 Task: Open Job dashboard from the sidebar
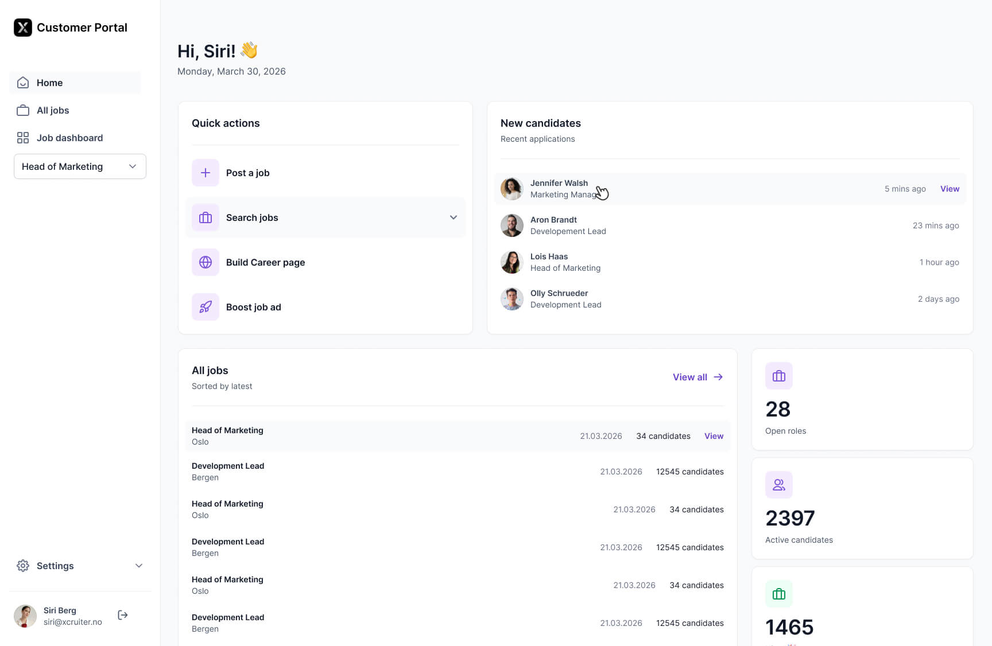(x=69, y=138)
